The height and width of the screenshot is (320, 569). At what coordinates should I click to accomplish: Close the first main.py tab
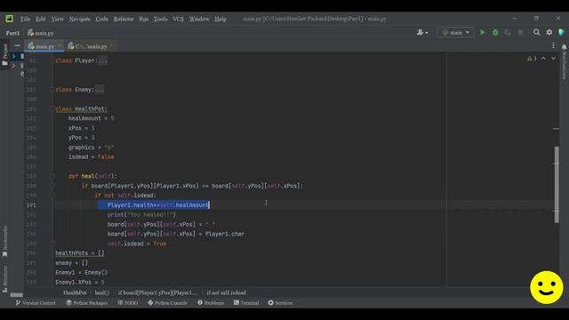60,45
